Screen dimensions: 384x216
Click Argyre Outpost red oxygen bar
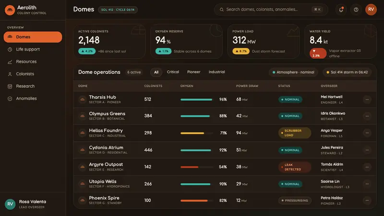[197, 167]
